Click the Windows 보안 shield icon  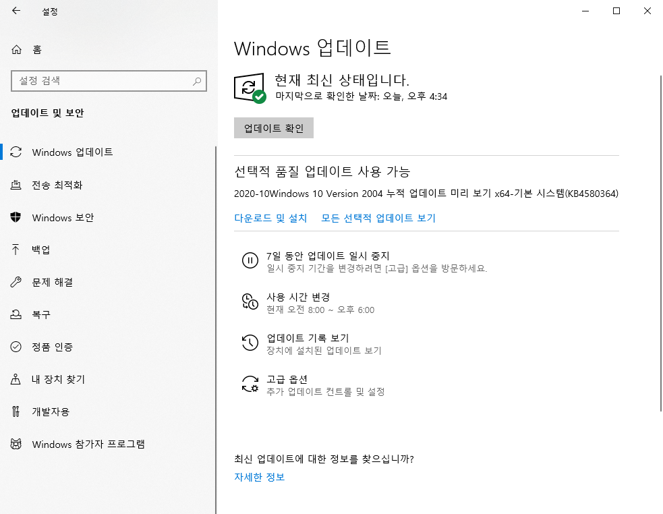[16, 217]
